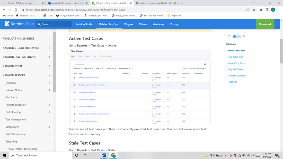The image size is (283, 159).
Task: Go back with the browser back arrow
Action: [x=4, y=10]
